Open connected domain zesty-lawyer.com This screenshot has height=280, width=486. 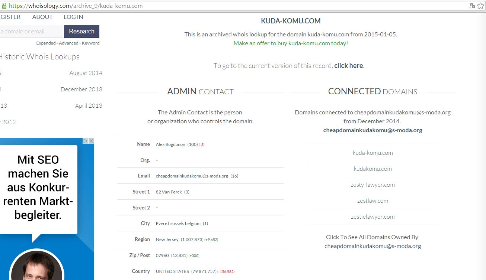(373, 185)
